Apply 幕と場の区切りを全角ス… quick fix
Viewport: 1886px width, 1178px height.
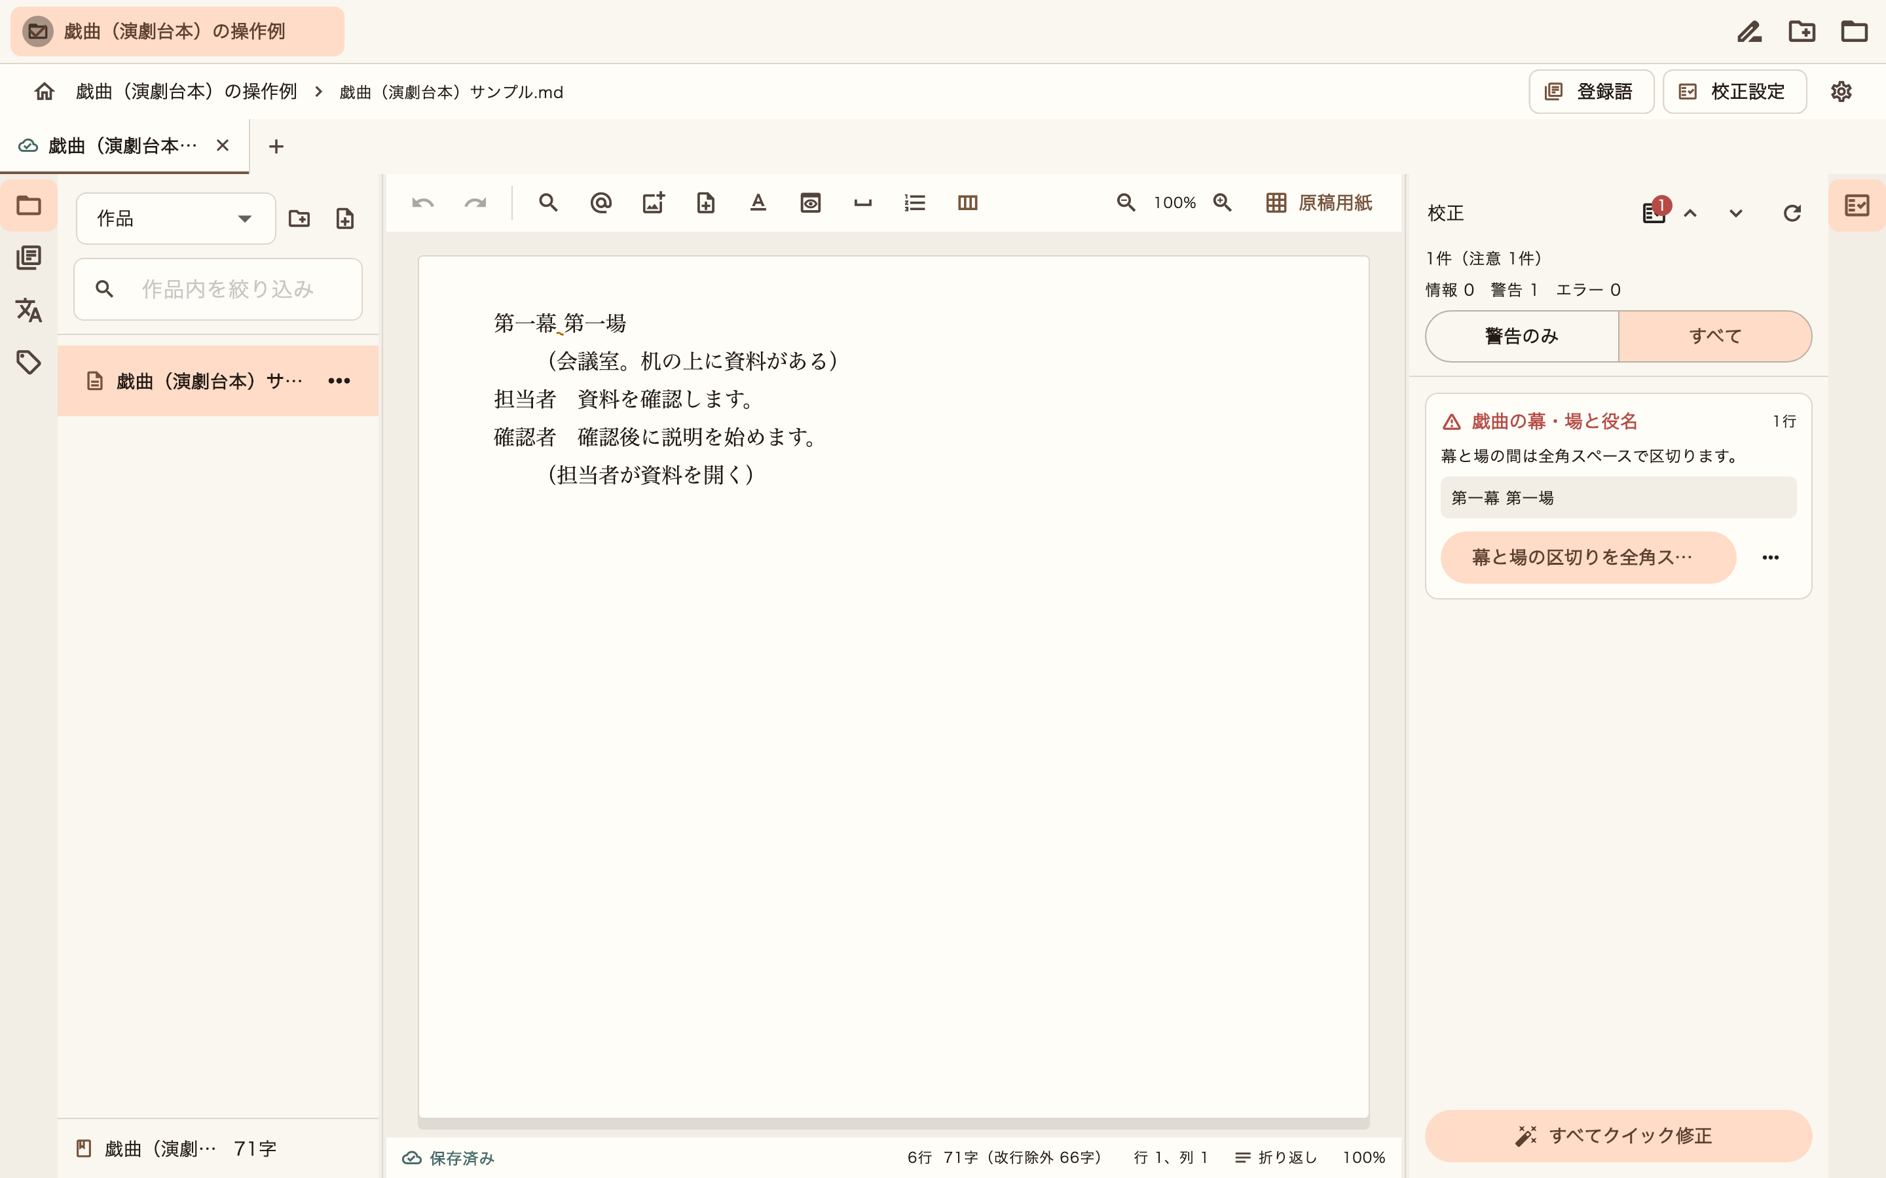(1588, 558)
